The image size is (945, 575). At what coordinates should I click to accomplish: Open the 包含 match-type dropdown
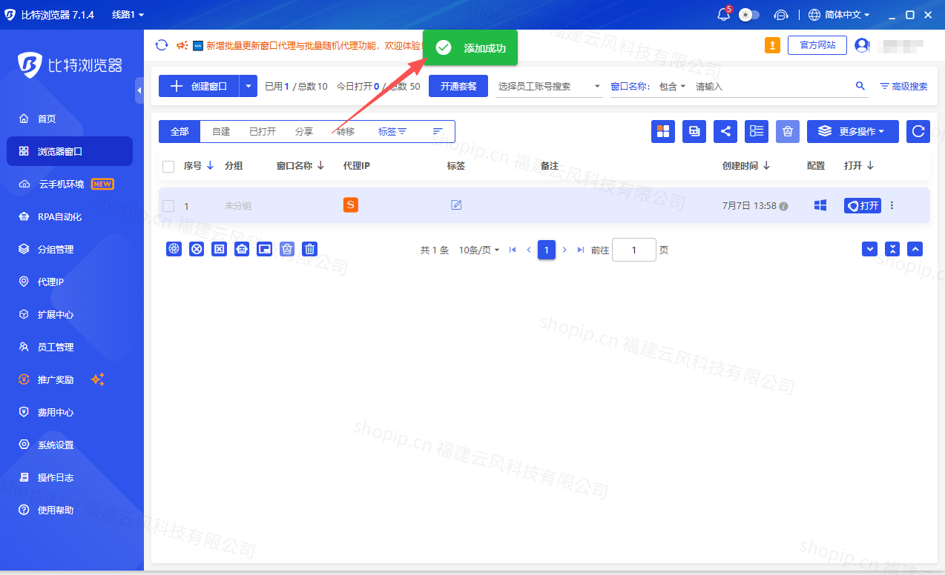coord(672,87)
